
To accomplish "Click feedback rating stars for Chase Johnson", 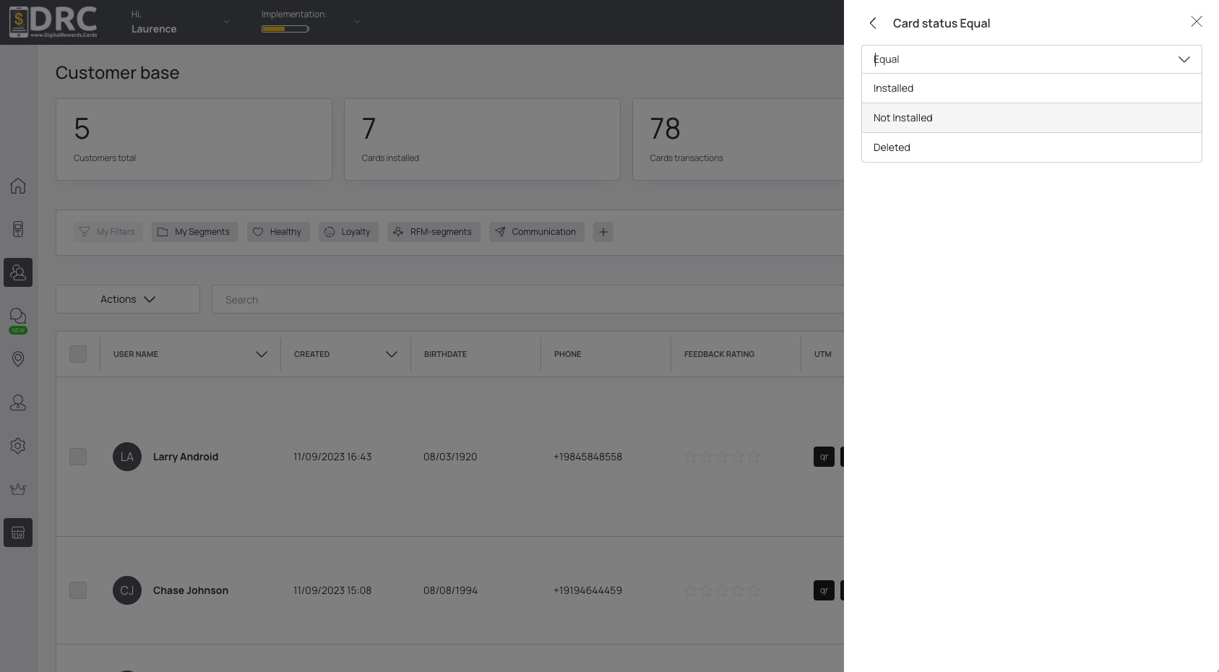I will [x=722, y=590].
